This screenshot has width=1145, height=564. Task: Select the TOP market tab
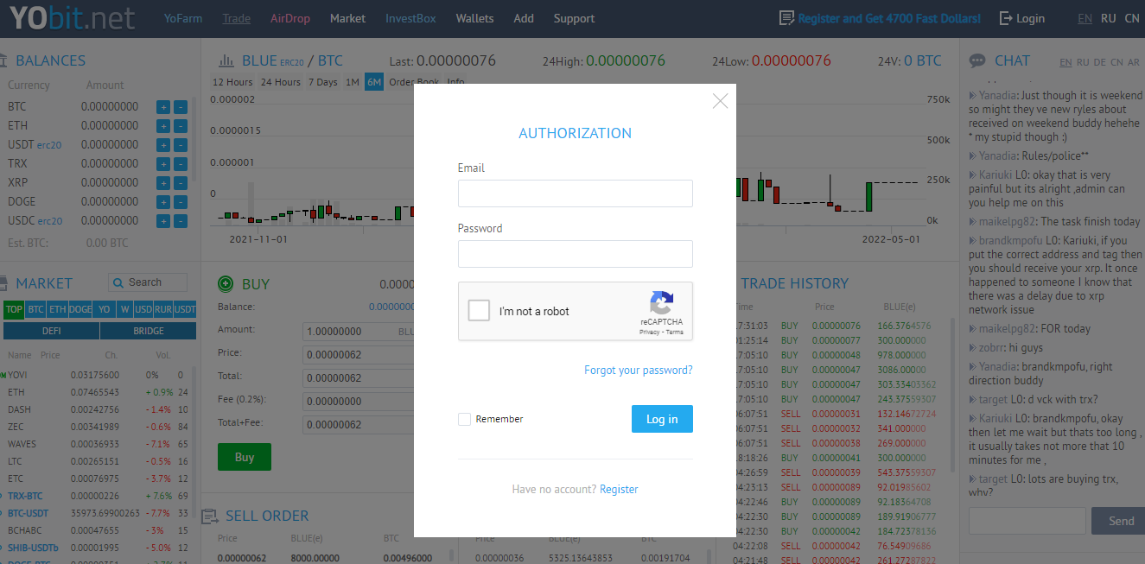(x=14, y=309)
